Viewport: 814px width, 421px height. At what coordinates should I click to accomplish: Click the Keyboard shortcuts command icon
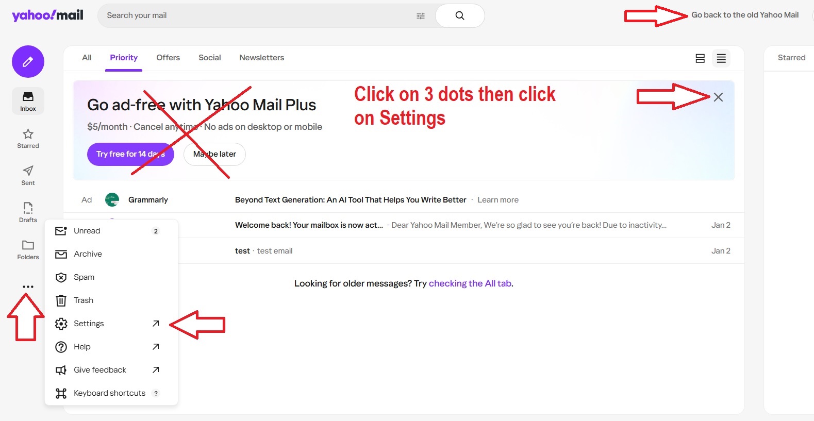61,393
